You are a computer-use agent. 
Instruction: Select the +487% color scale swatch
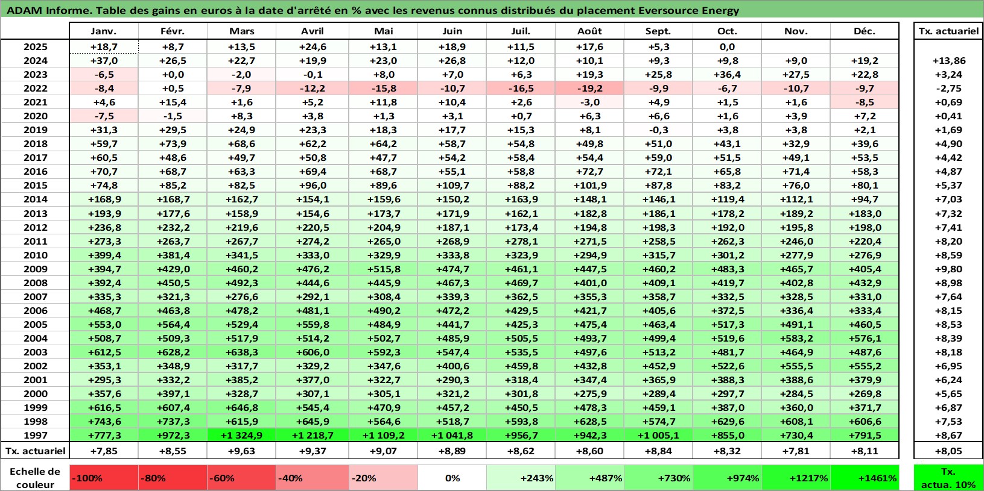coord(589,478)
